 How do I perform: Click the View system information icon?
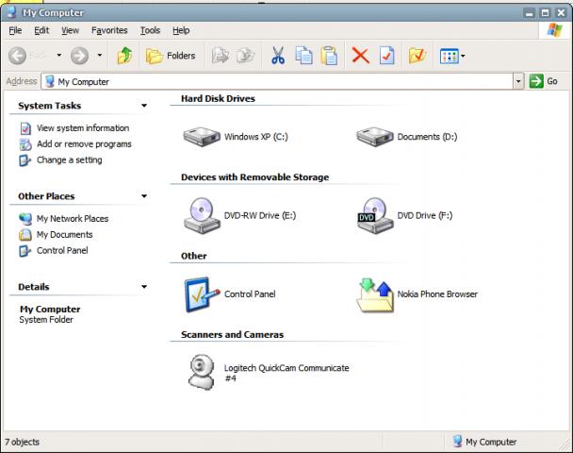point(25,128)
